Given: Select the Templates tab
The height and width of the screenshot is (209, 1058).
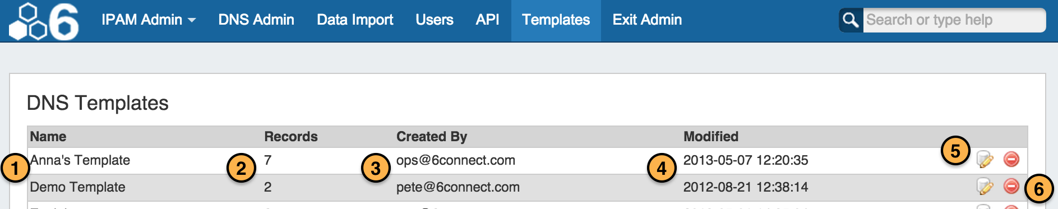Looking at the screenshot, I should tap(556, 20).
